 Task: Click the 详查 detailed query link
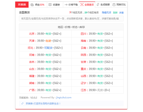(121, 13)
